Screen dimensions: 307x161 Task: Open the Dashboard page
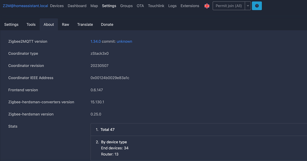click(77, 6)
